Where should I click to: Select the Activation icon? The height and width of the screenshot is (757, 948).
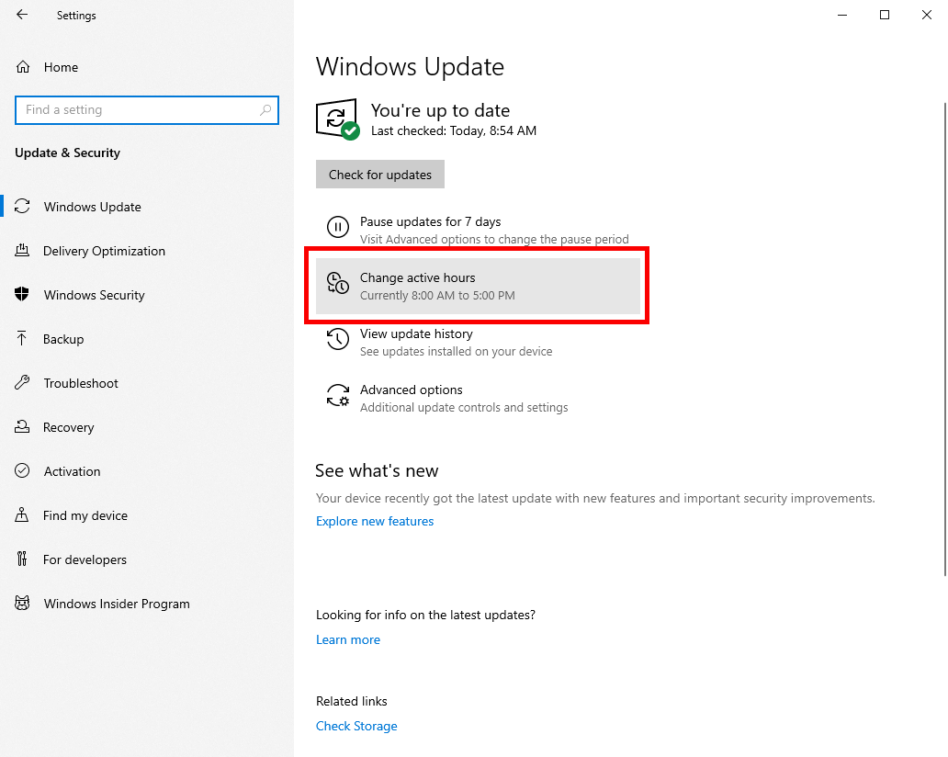coord(22,471)
